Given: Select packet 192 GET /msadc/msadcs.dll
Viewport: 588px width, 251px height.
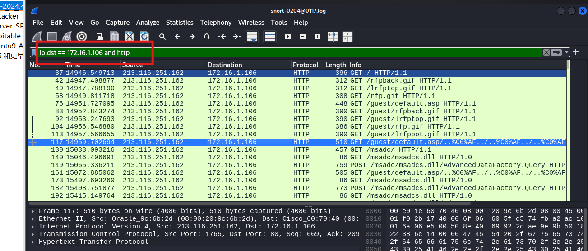Looking at the screenshot, I should [x=297, y=195].
